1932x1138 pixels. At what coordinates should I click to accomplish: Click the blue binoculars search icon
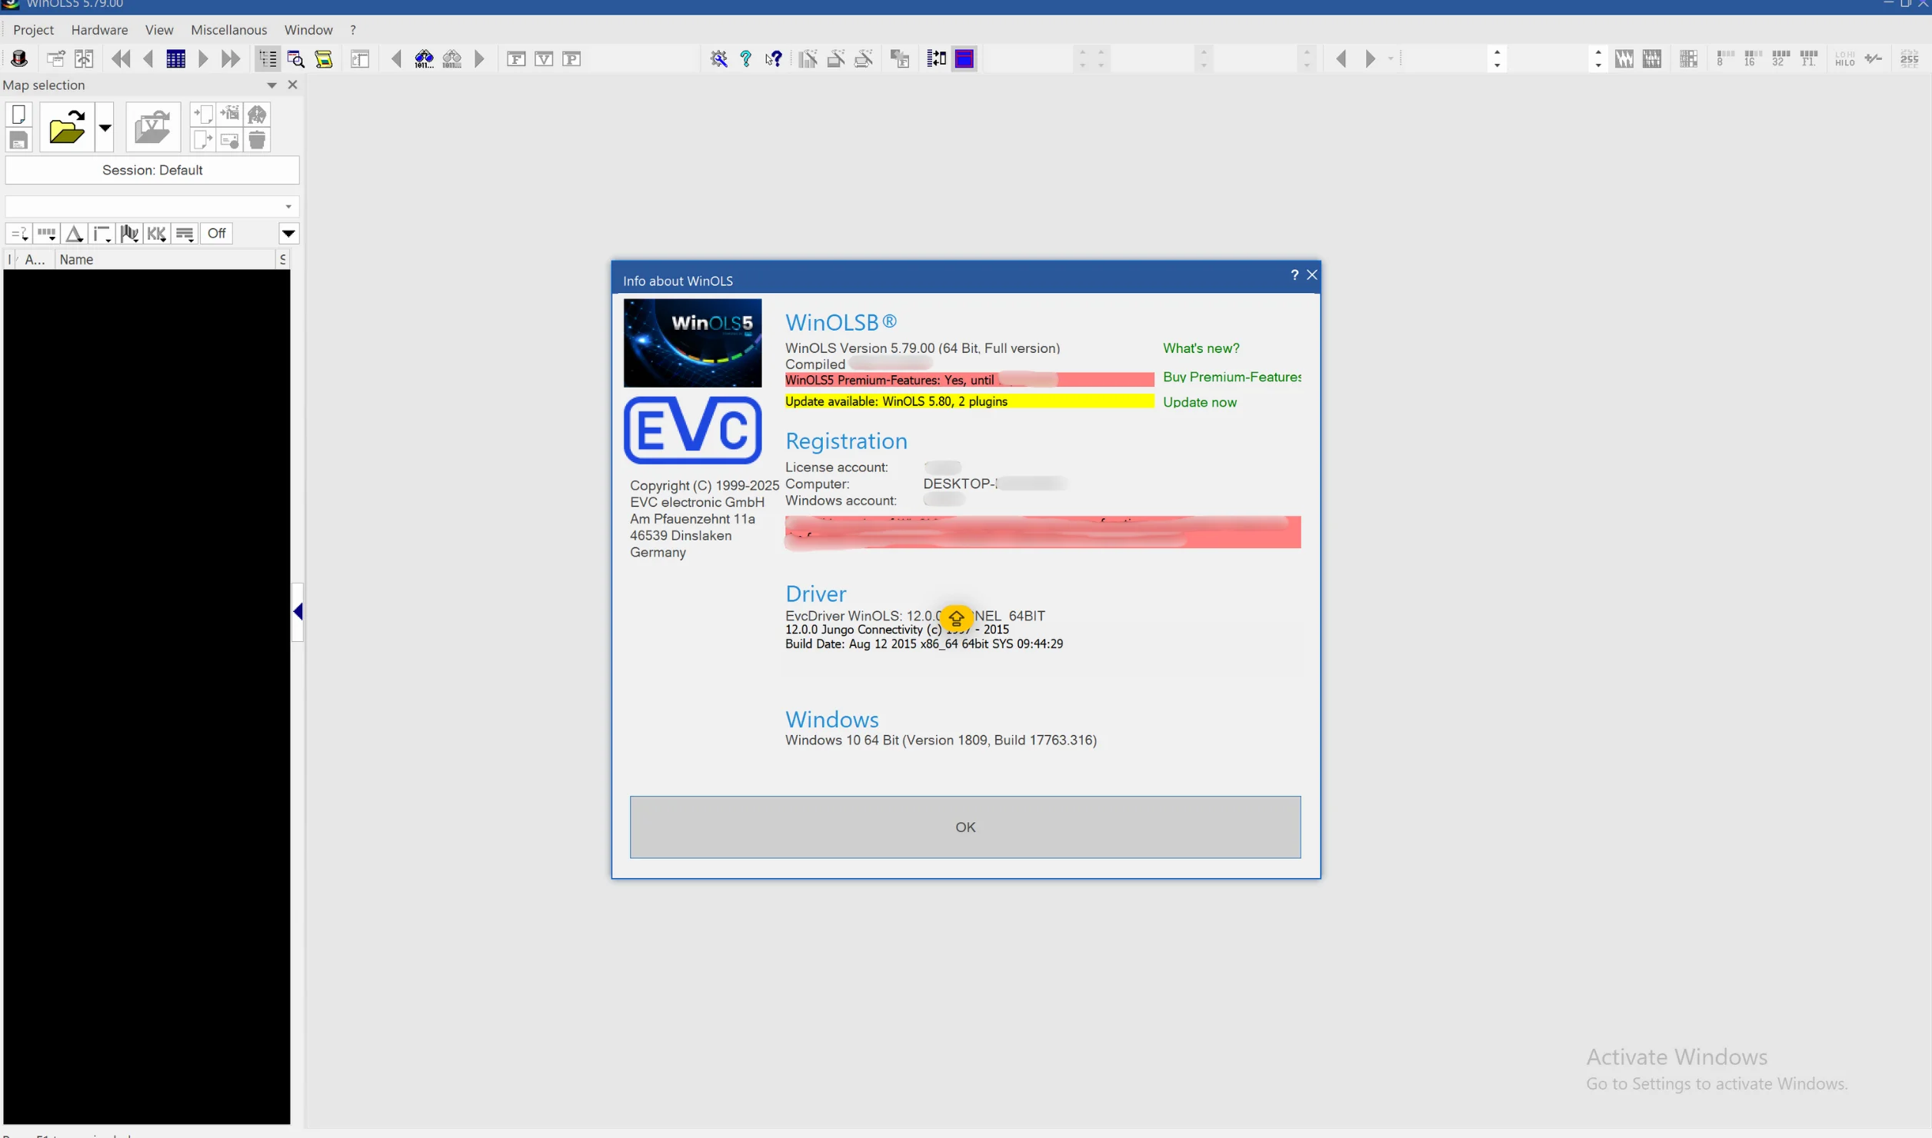(x=424, y=58)
